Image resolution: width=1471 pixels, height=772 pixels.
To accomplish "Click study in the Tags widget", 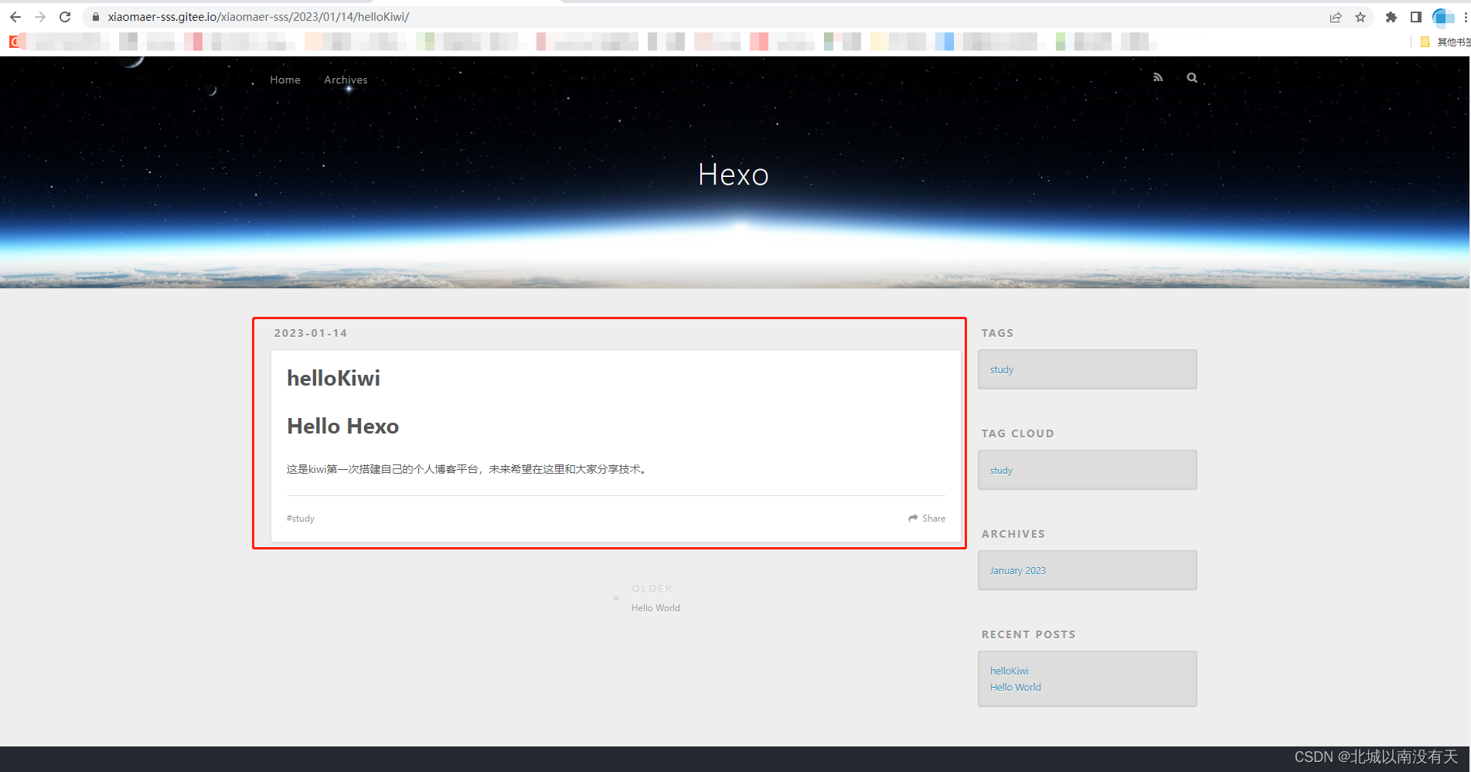I will [1001, 369].
